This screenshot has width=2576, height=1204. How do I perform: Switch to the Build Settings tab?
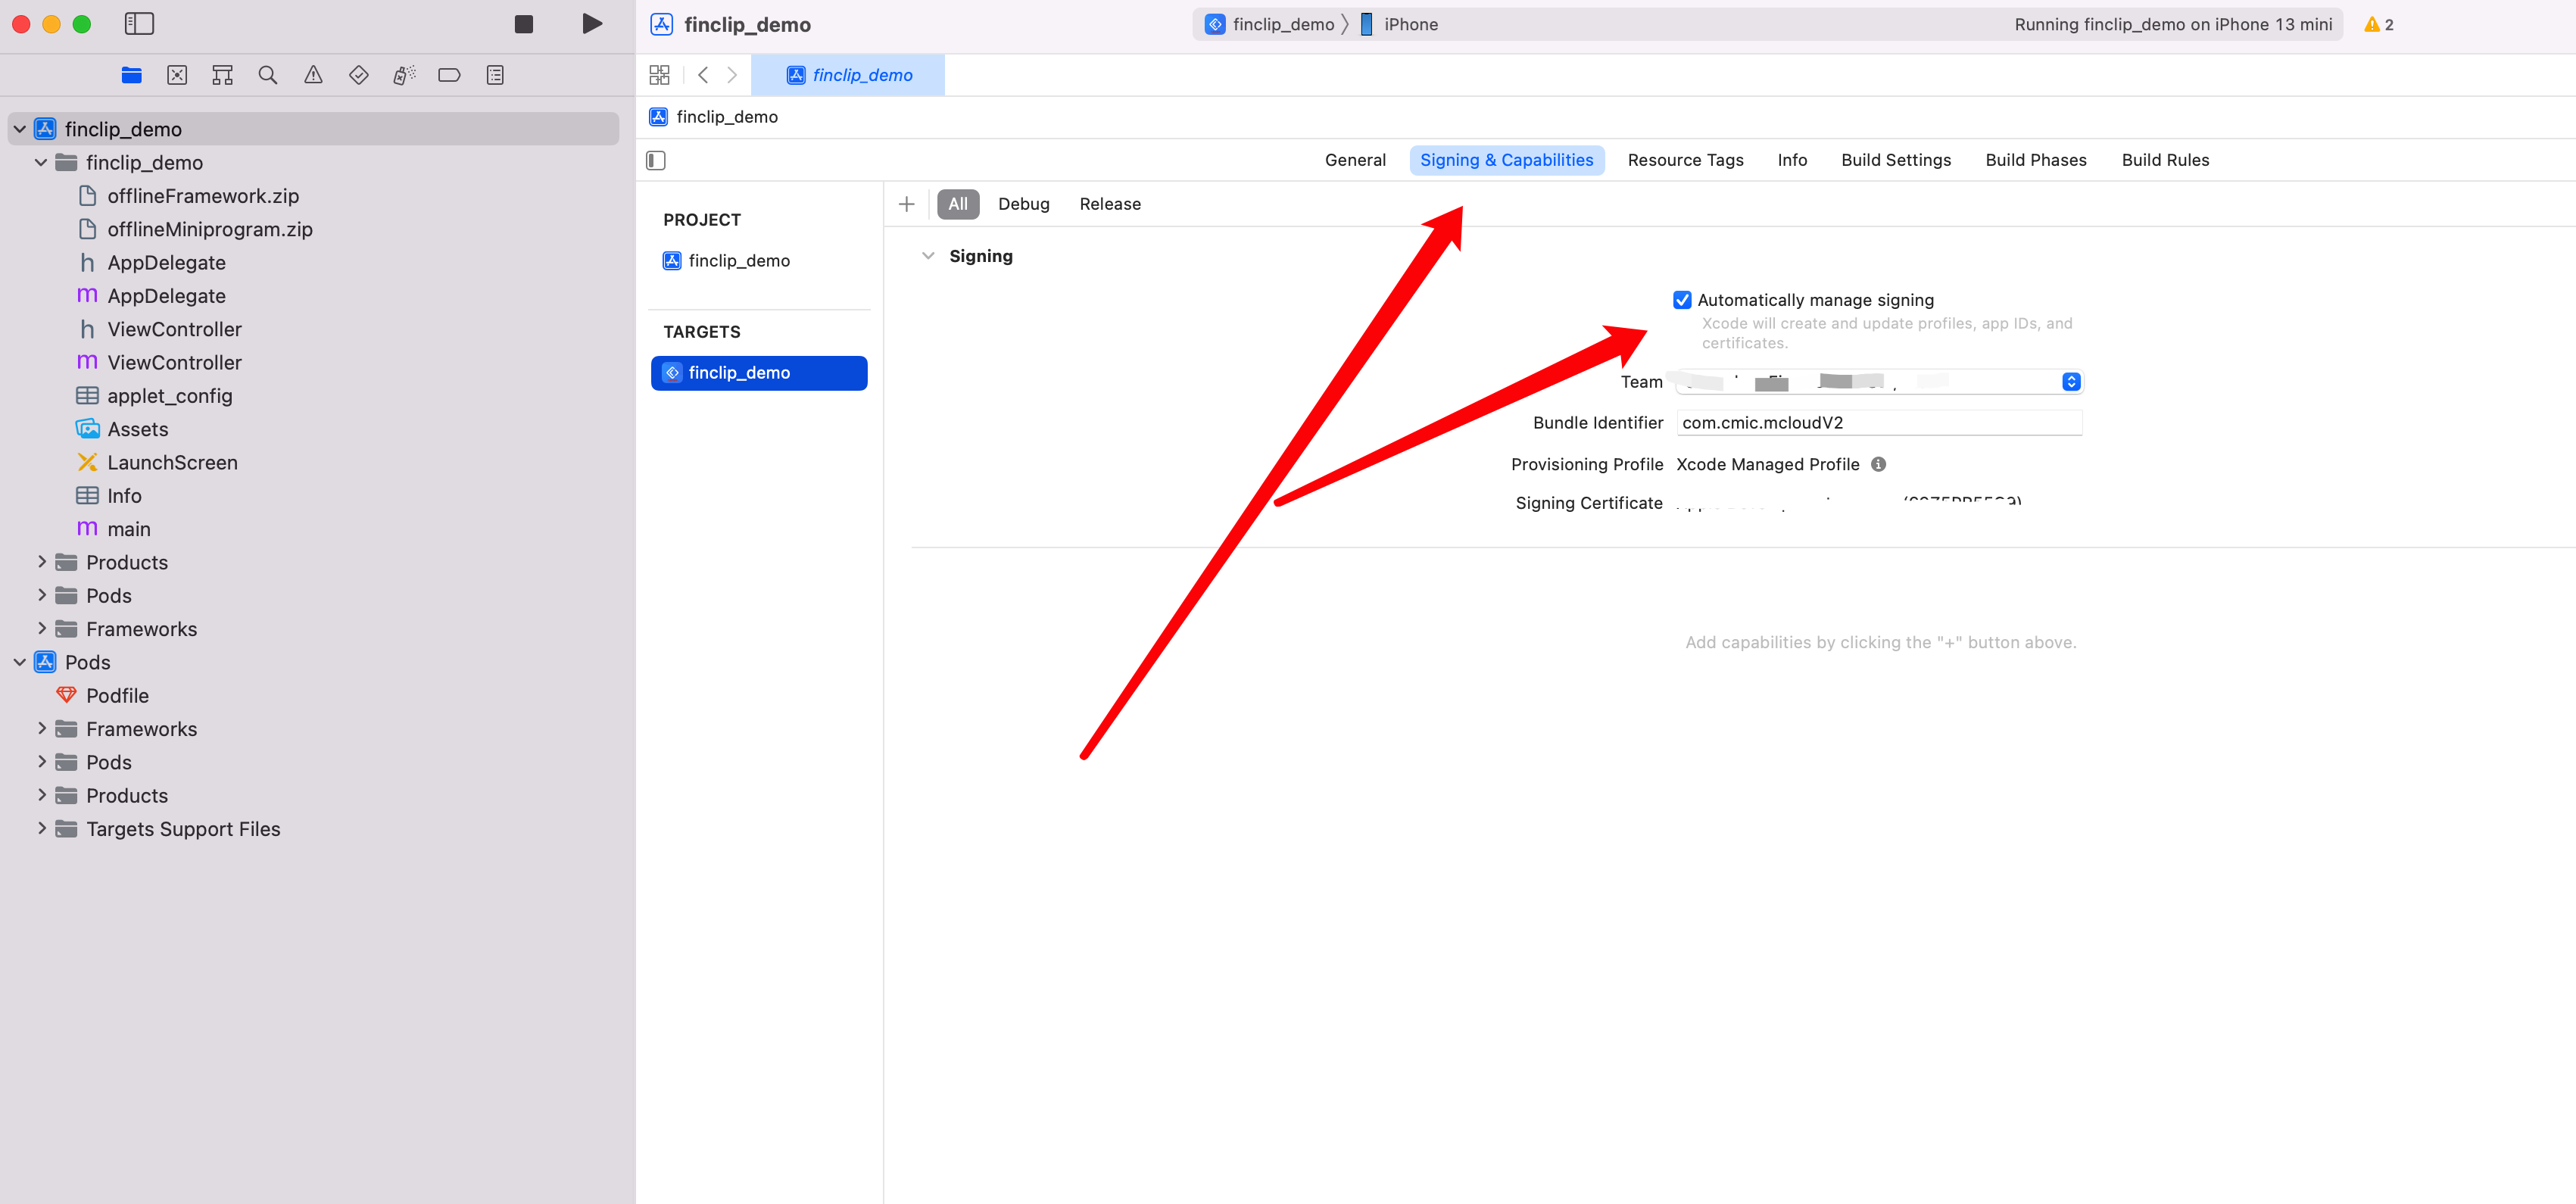[1895, 160]
